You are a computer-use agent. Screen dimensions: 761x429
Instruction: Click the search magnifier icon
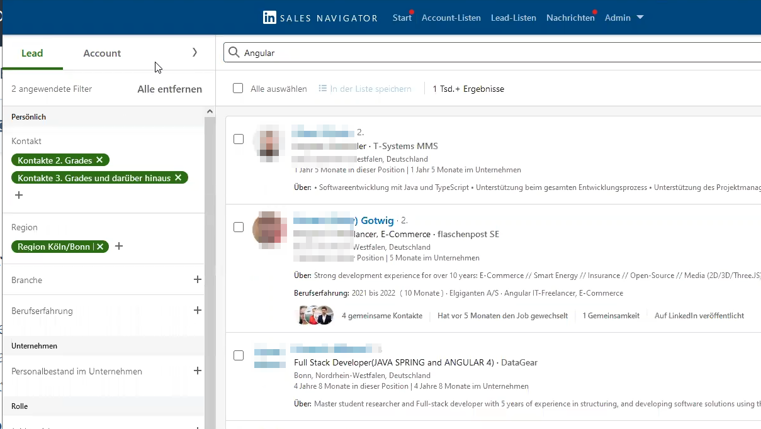(234, 53)
